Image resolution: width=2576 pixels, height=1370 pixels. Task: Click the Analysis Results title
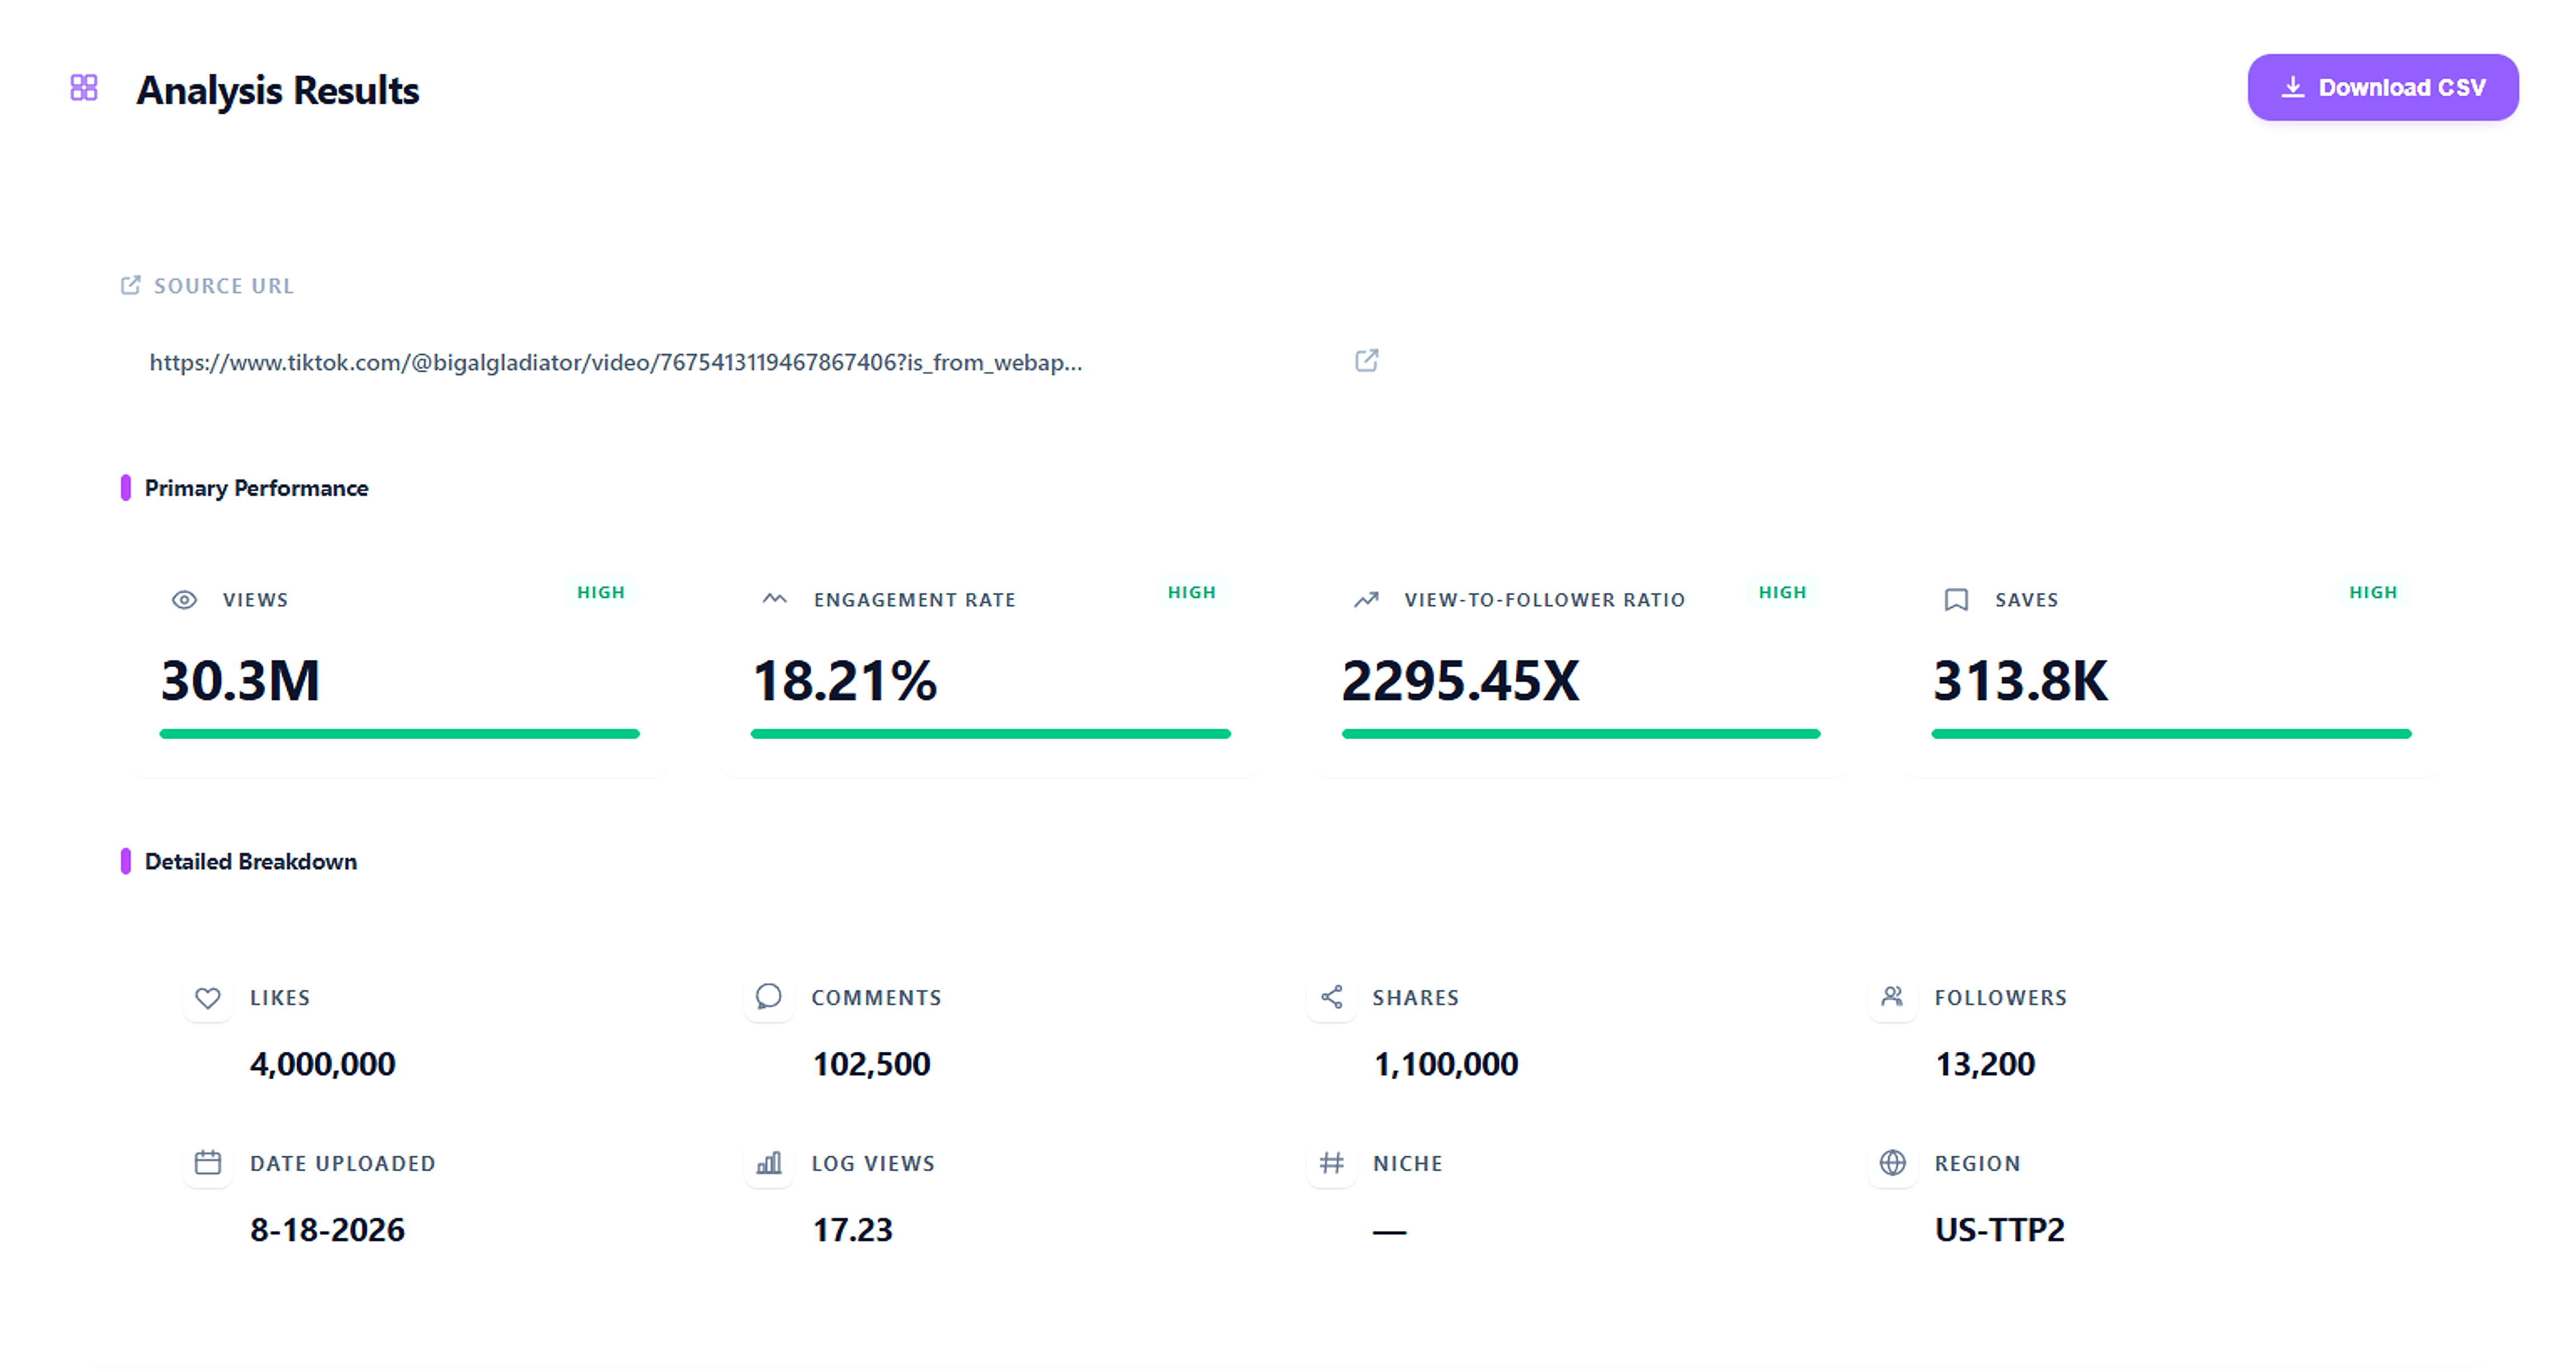278,90
